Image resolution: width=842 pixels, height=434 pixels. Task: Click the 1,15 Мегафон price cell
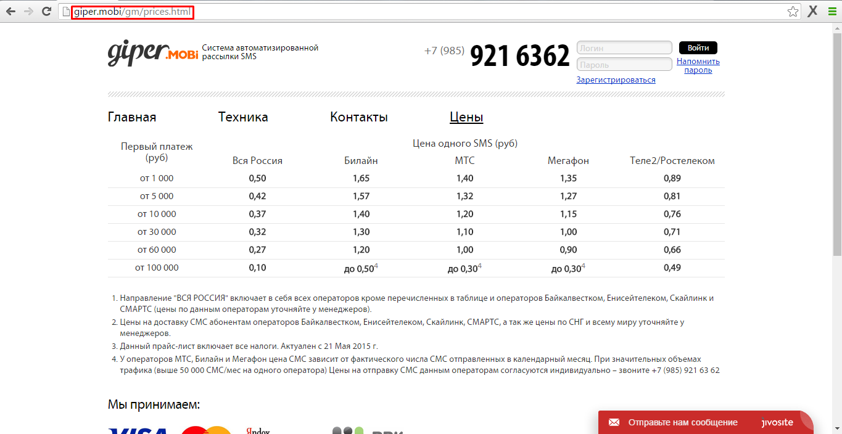click(568, 214)
